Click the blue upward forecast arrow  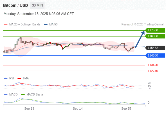pyautogui.click(x=140, y=39)
